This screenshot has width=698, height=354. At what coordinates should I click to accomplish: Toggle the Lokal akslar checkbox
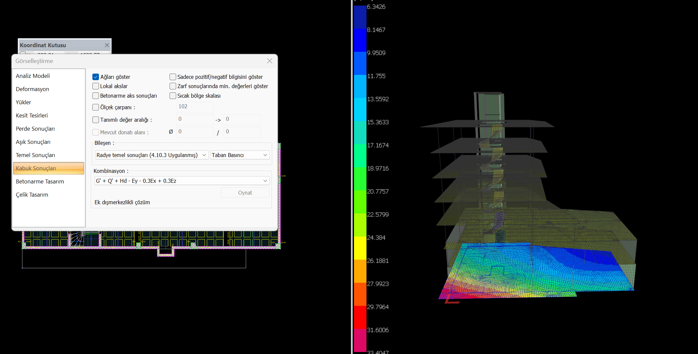pos(96,86)
